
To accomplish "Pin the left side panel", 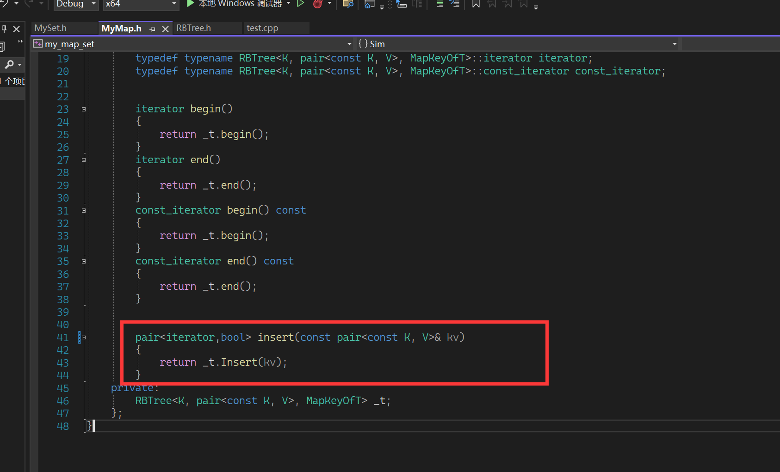I will pyautogui.click(x=4, y=29).
